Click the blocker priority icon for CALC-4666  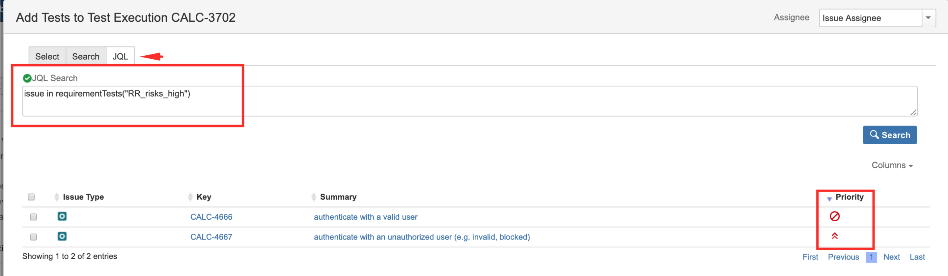pyautogui.click(x=835, y=216)
